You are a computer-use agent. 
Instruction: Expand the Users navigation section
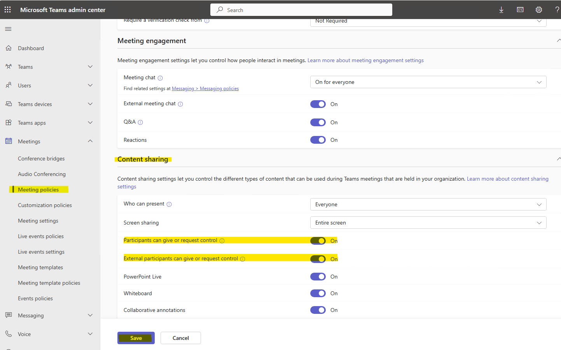[90, 85]
